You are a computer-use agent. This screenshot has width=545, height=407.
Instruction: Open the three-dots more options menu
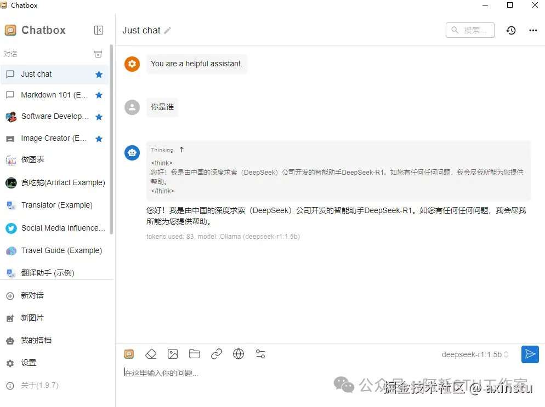click(x=533, y=31)
